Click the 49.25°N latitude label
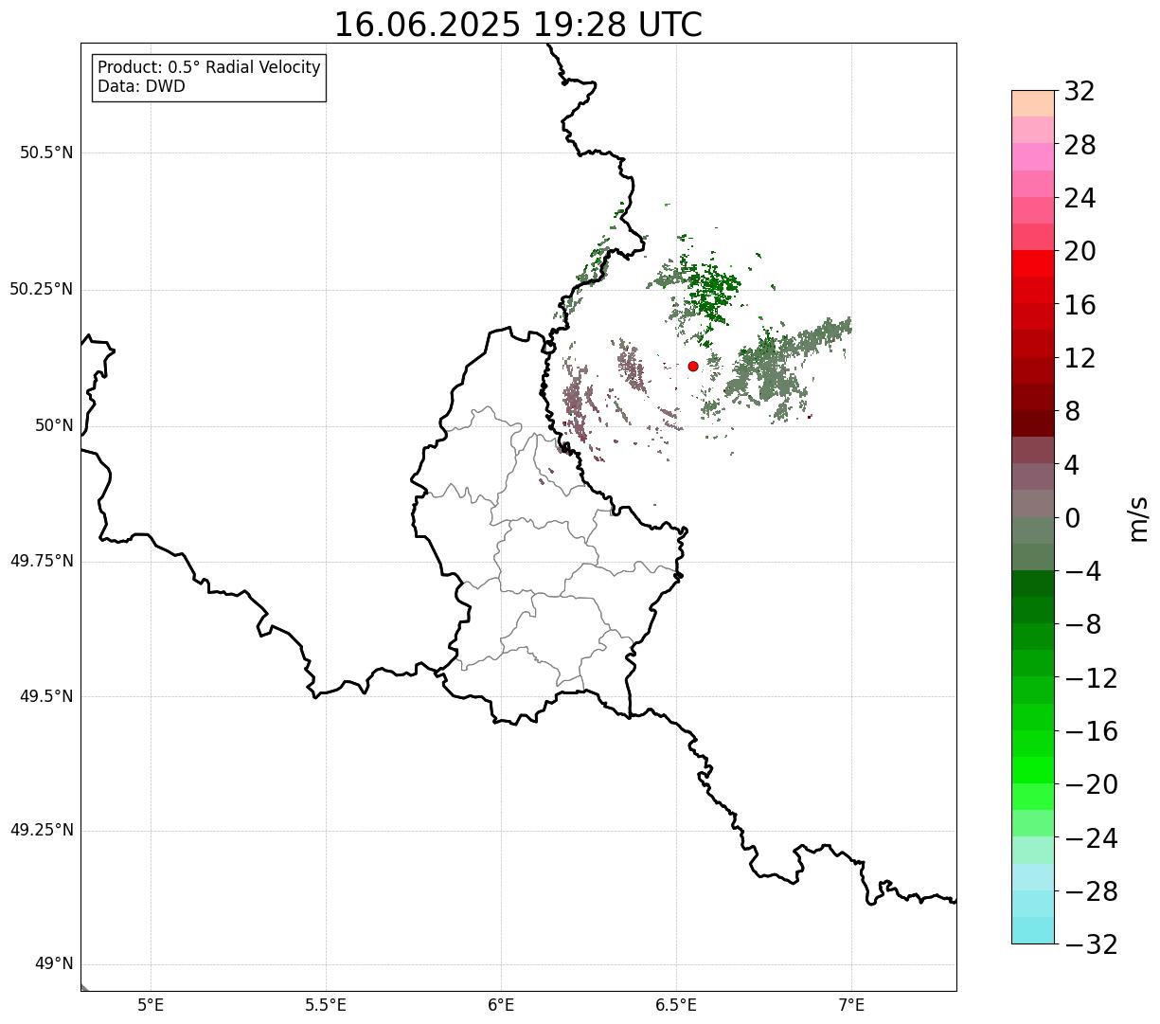Screen dimensions: 1160x1024 pyautogui.click(x=41, y=831)
